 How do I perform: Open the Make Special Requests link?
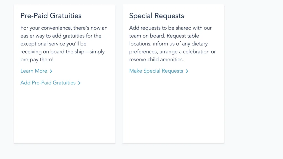156,71
